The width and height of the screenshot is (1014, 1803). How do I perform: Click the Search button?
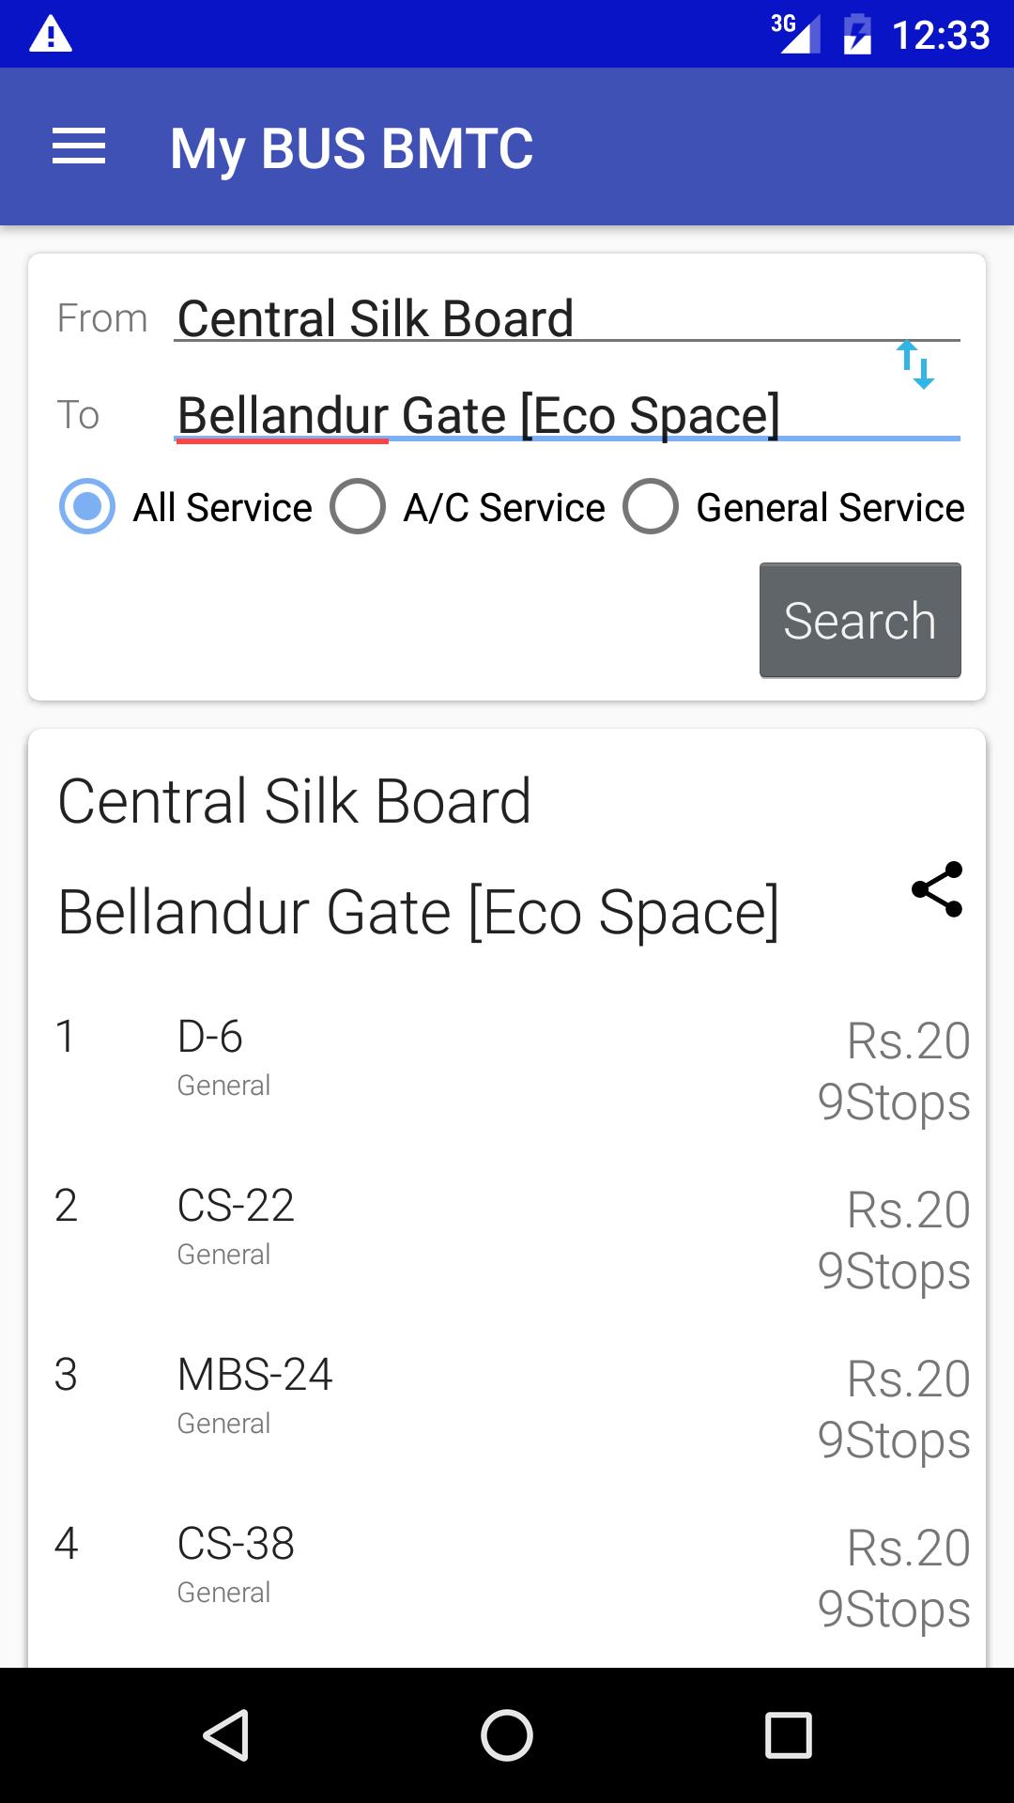[x=860, y=621]
